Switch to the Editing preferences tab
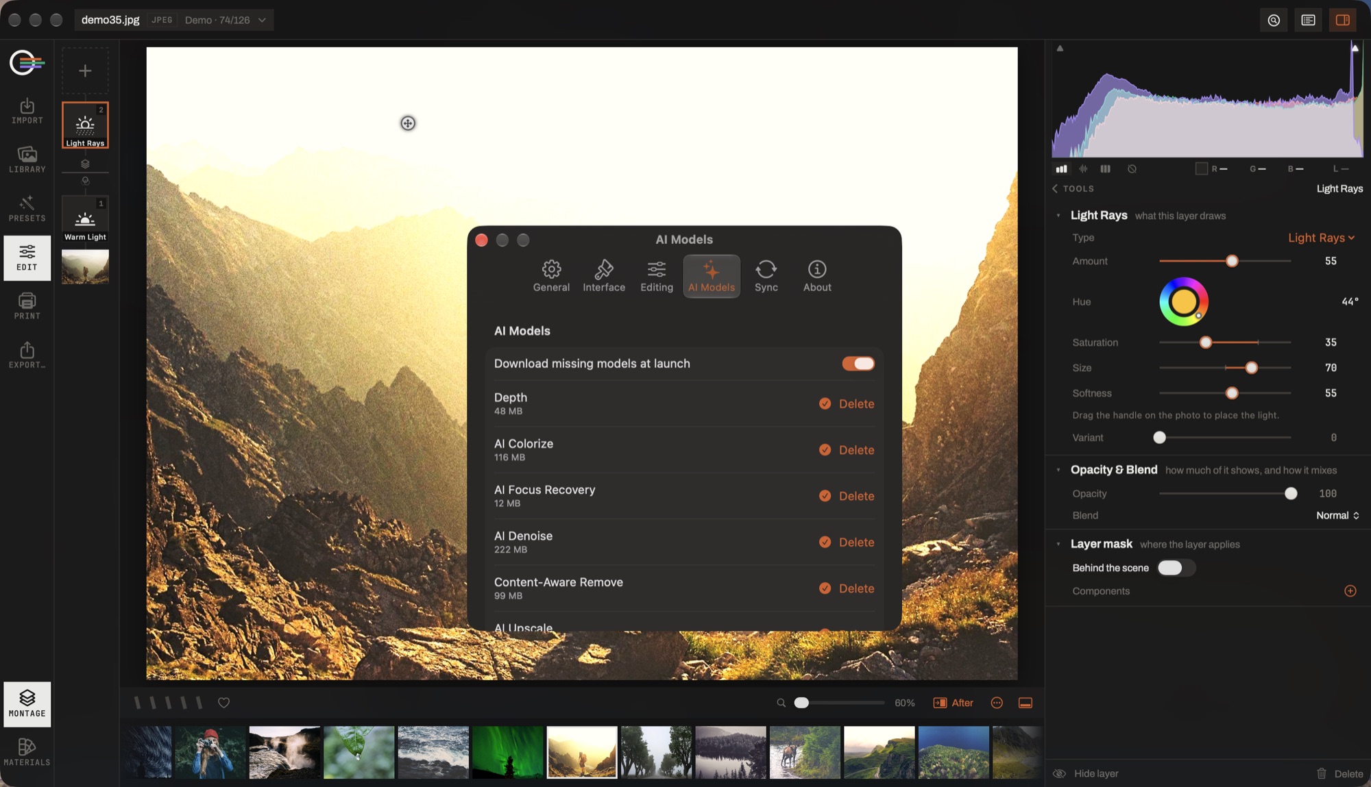The image size is (1371, 787). pyautogui.click(x=657, y=276)
